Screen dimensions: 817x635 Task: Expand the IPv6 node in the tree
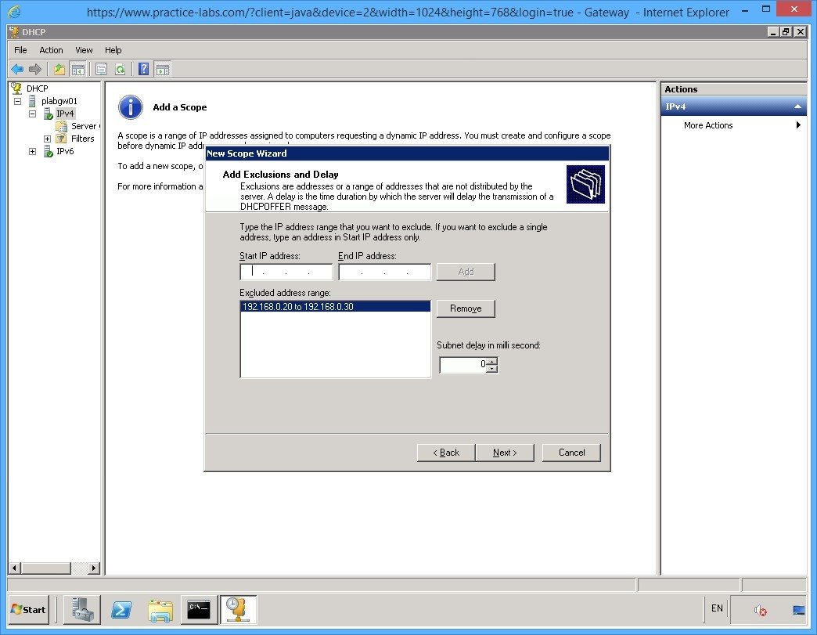coord(32,151)
